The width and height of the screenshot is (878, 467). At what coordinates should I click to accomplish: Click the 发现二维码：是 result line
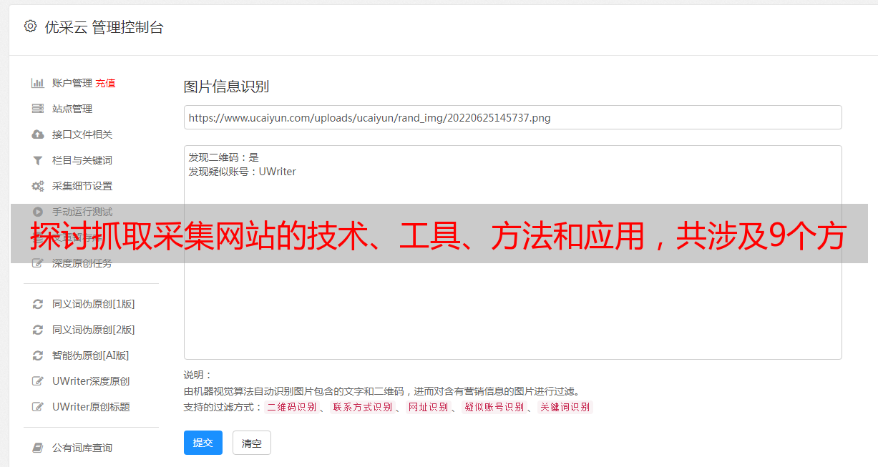tap(224, 157)
